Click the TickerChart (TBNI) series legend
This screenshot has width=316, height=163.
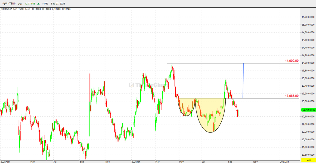pos(16,9)
